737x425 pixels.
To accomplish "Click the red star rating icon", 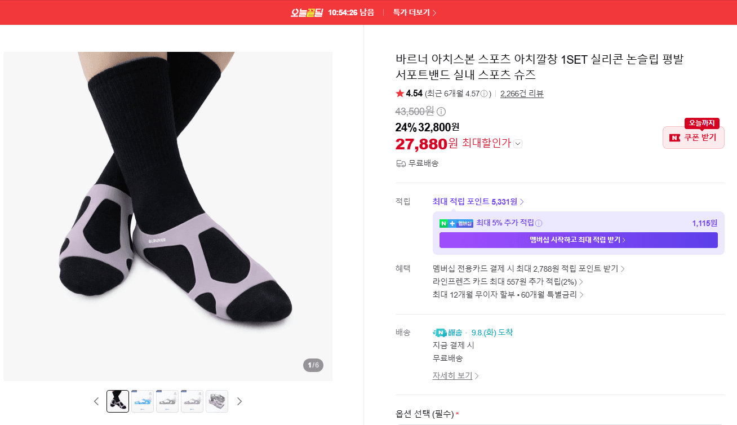I will [400, 94].
